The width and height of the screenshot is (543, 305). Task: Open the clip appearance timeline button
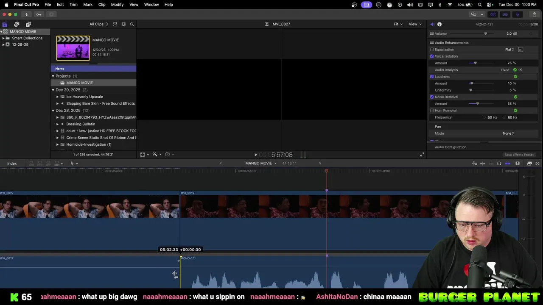pyautogui.click(x=518, y=164)
